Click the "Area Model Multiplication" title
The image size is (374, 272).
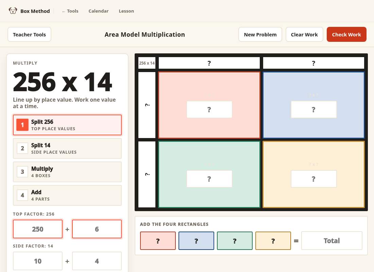(x=145, y=35)
